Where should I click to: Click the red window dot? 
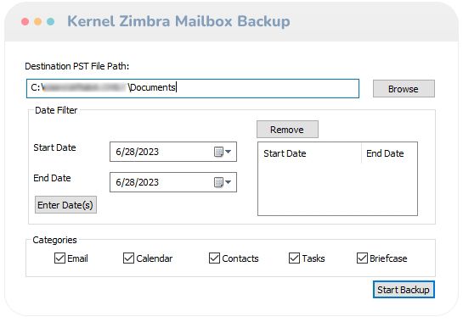(x=25, y=21)
